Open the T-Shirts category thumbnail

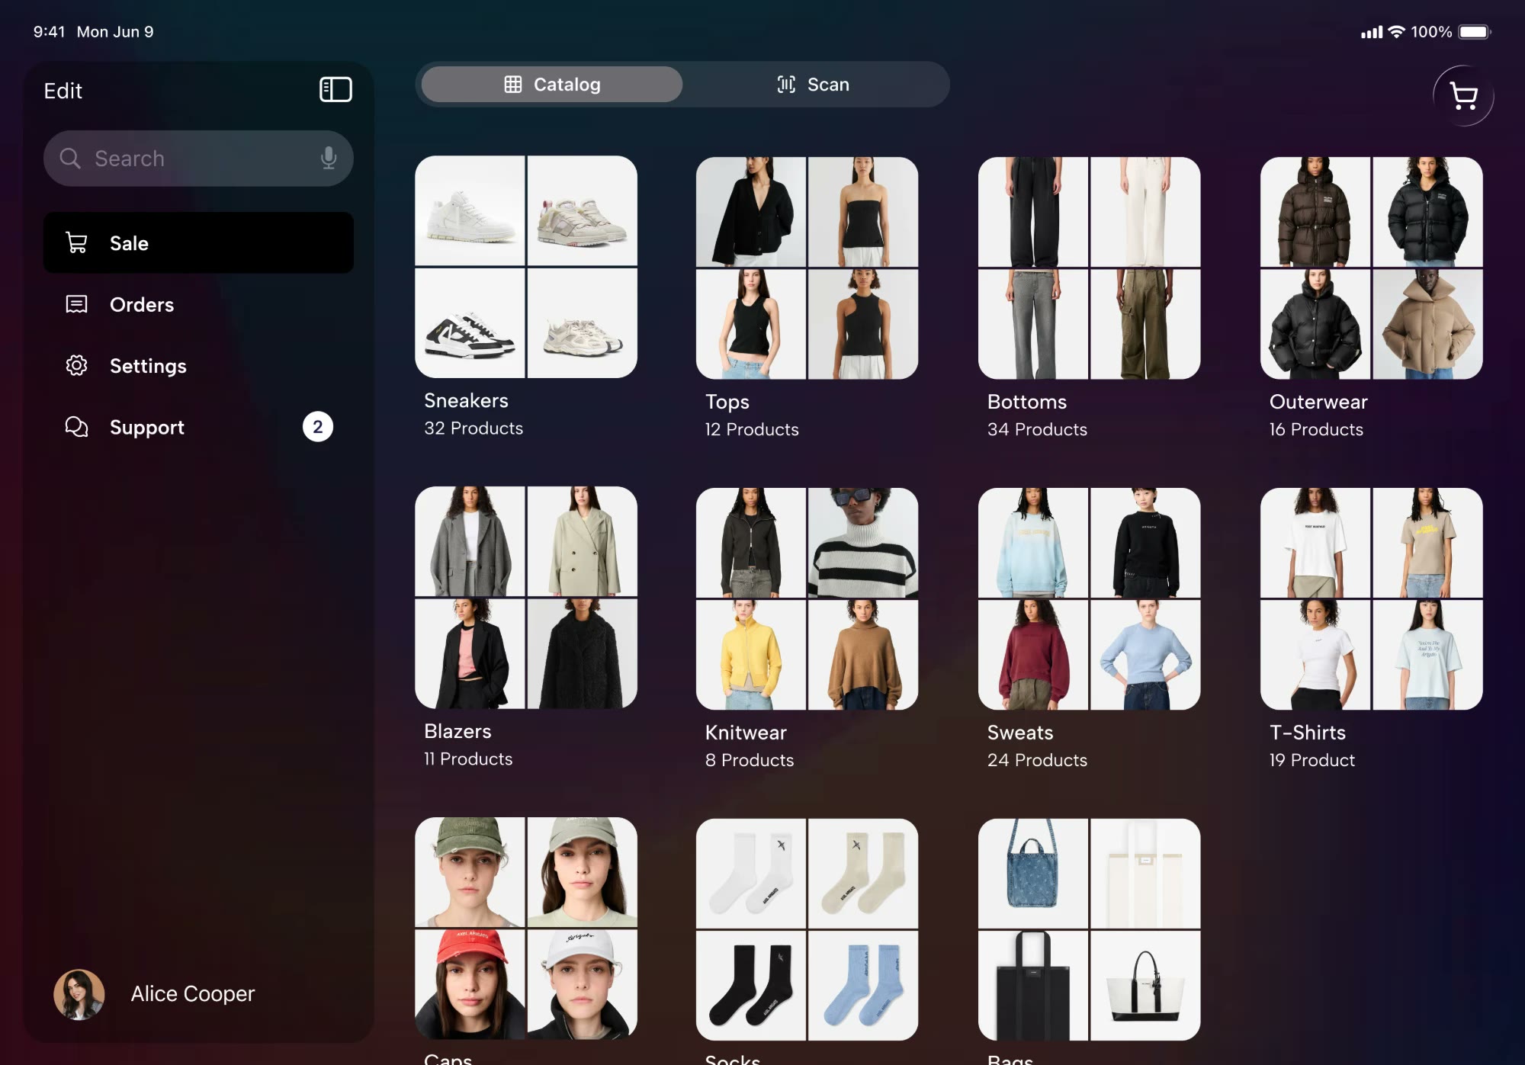[x=1371, y=599]
